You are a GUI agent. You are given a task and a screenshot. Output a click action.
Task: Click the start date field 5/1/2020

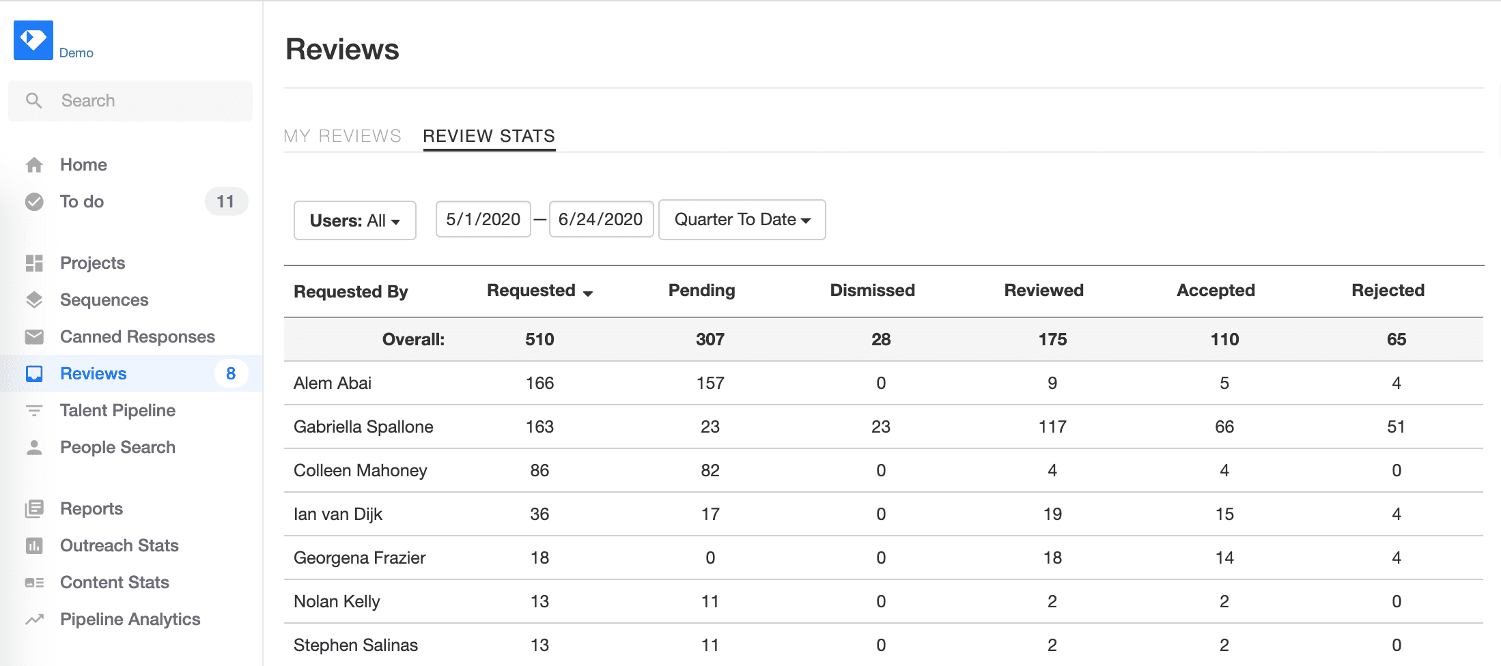pos(483,220)
